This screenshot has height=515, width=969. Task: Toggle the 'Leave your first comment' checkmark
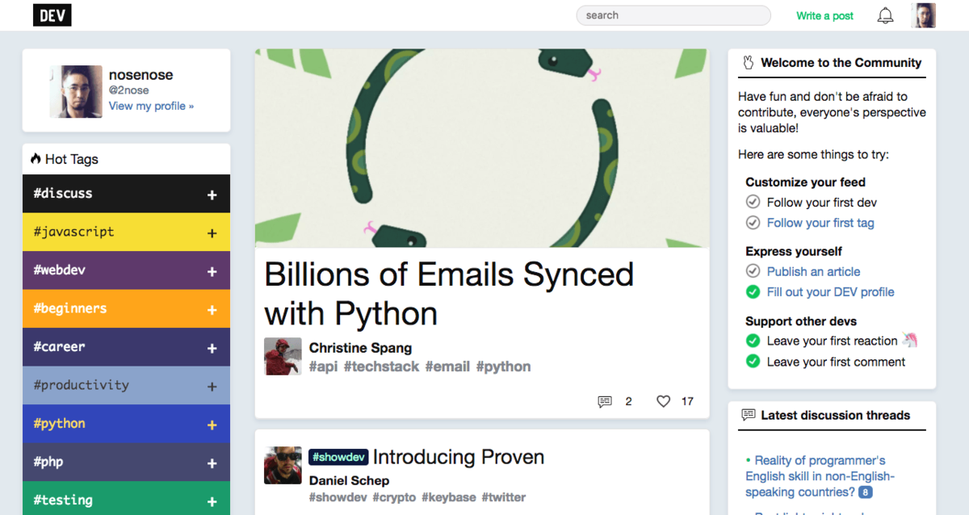[x=753, y=361]
